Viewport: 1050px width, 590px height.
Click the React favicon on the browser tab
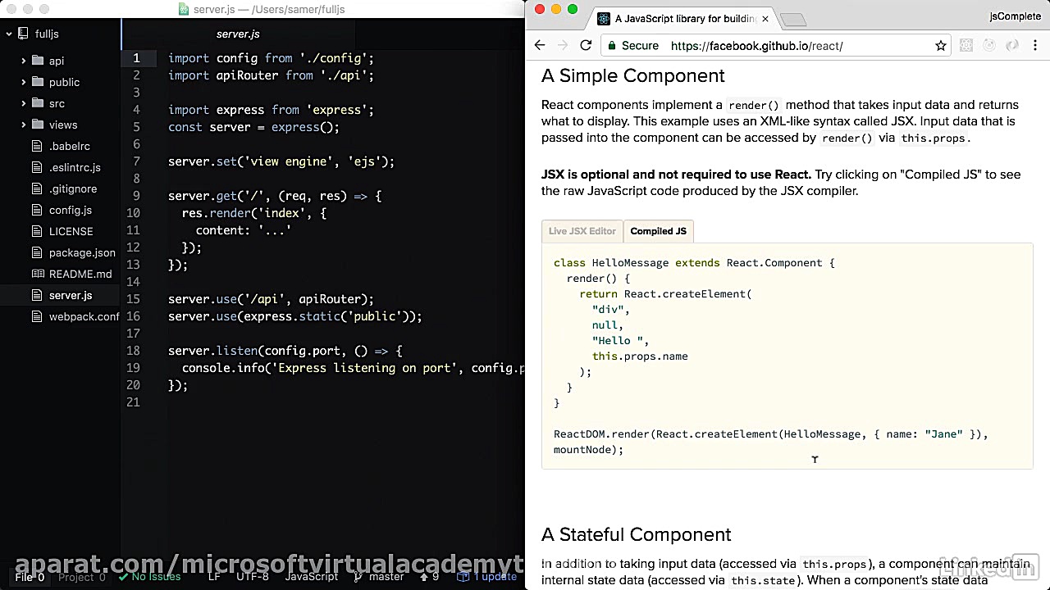tap(604, 18)
